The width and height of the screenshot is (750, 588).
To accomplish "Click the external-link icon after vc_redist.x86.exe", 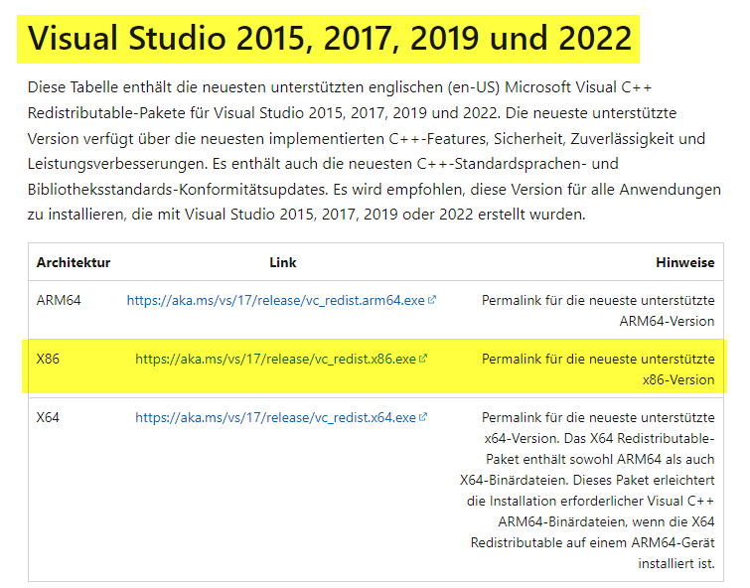I will (x=423, y=360).
